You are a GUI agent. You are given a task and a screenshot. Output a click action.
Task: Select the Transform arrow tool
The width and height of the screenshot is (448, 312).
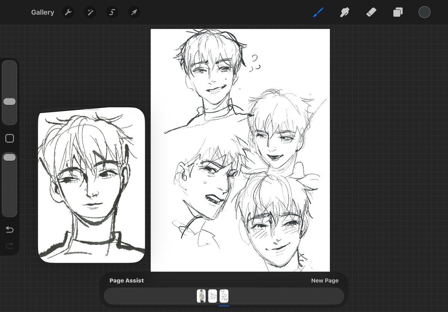click(134, 12)
